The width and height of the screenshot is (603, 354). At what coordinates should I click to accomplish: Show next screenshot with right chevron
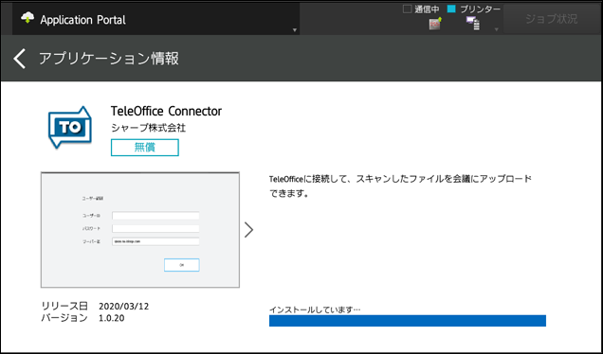[x=249, y=230]
